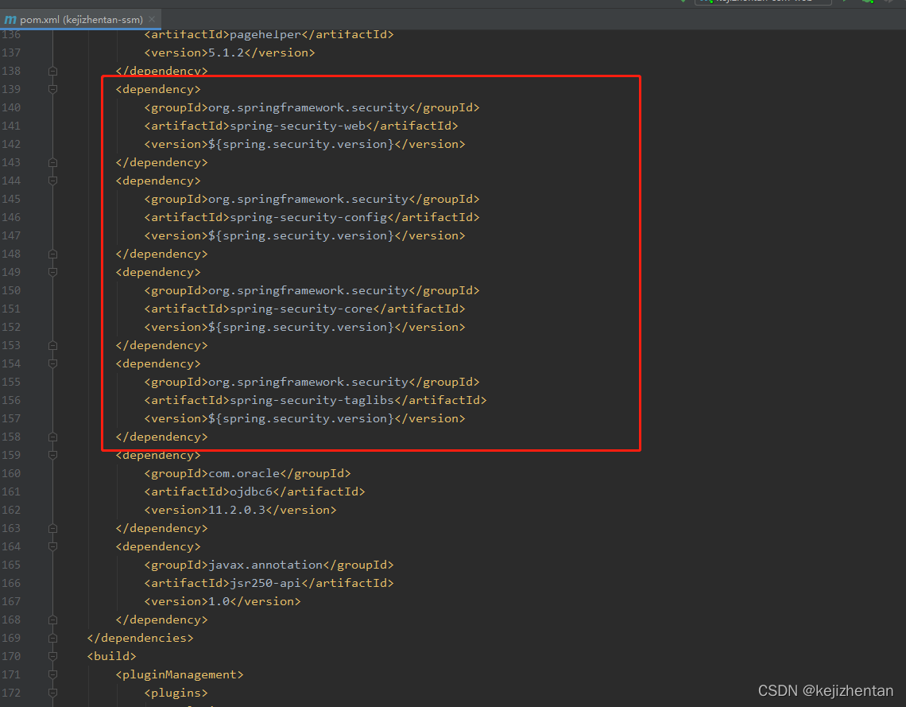This screenshot has width=906, height=707.
Task: Click the version 1.0 text on line 167
Action: [219, 601]
